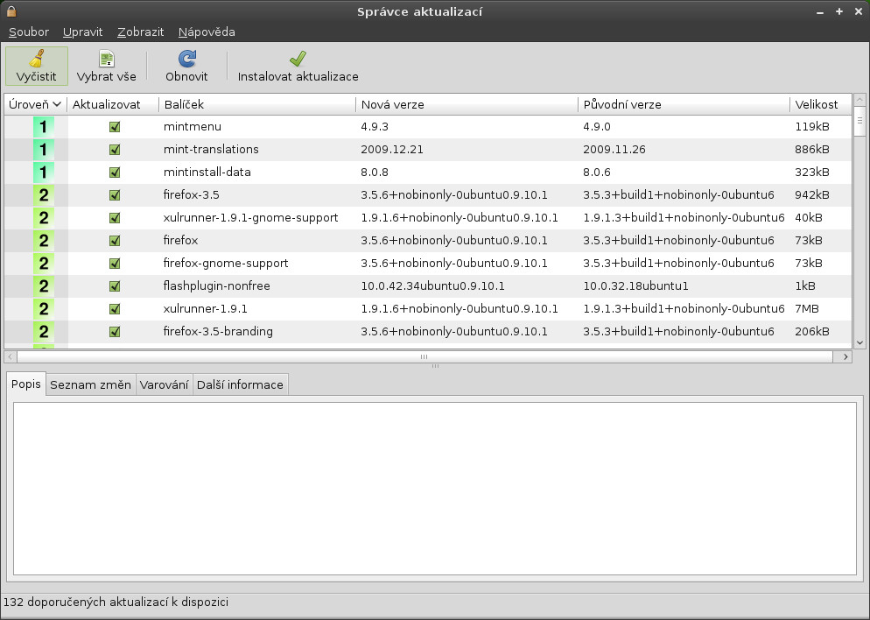Select level 1 badge for mintinstall-data
Screen dimensions: 870x620
click(x=43, y=173)
